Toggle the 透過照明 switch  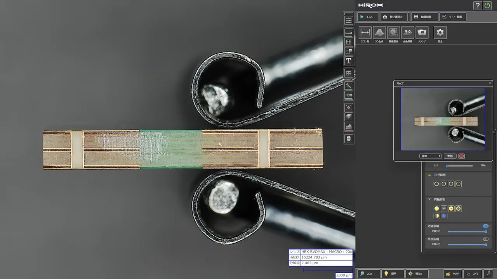[x=485, y=226]
